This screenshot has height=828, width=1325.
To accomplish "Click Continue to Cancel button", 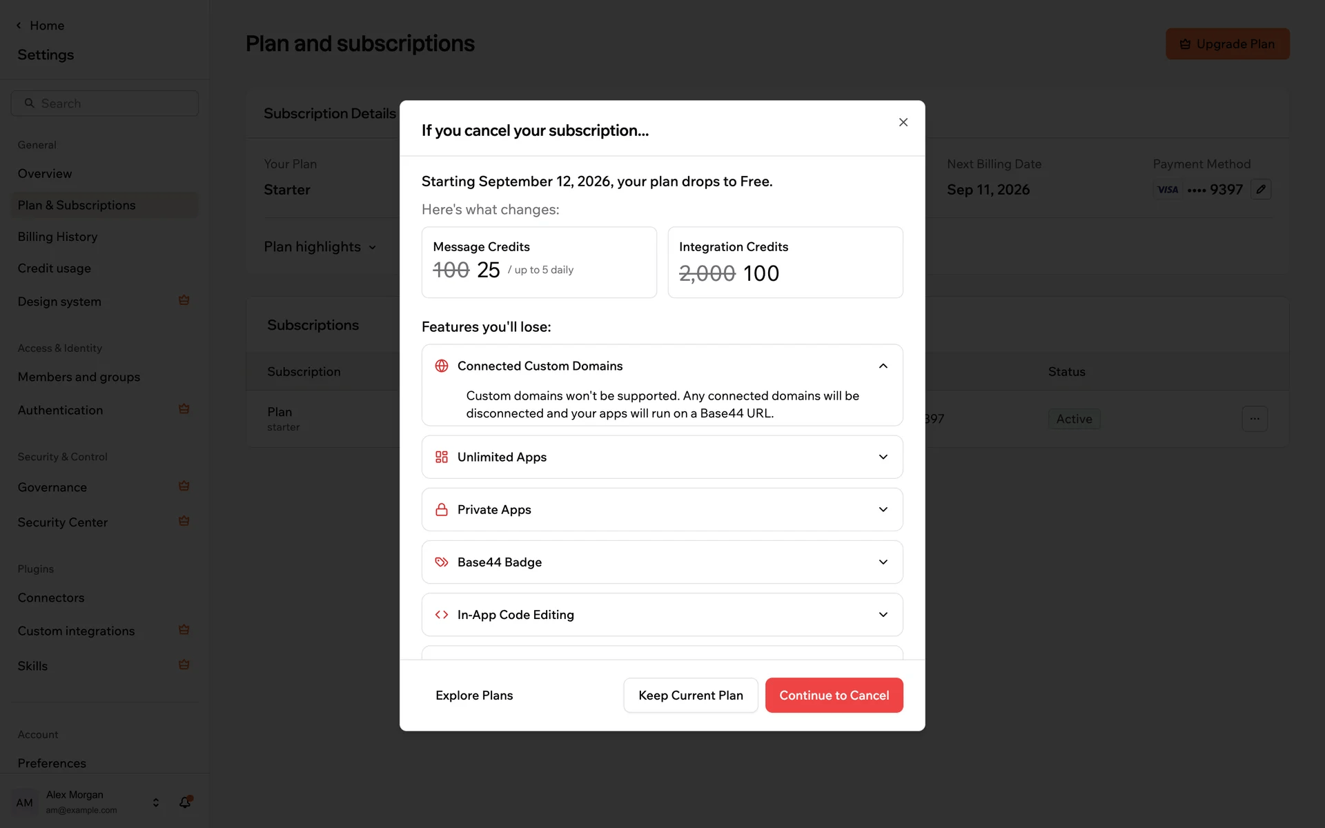I will pyautogui.click(x=834, y=695).
